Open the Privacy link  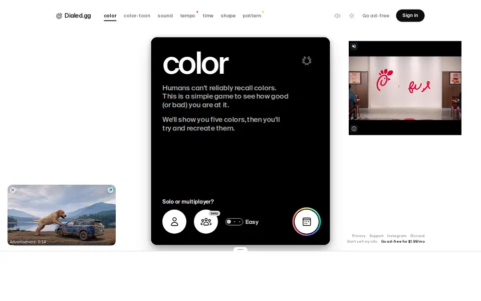359,236
